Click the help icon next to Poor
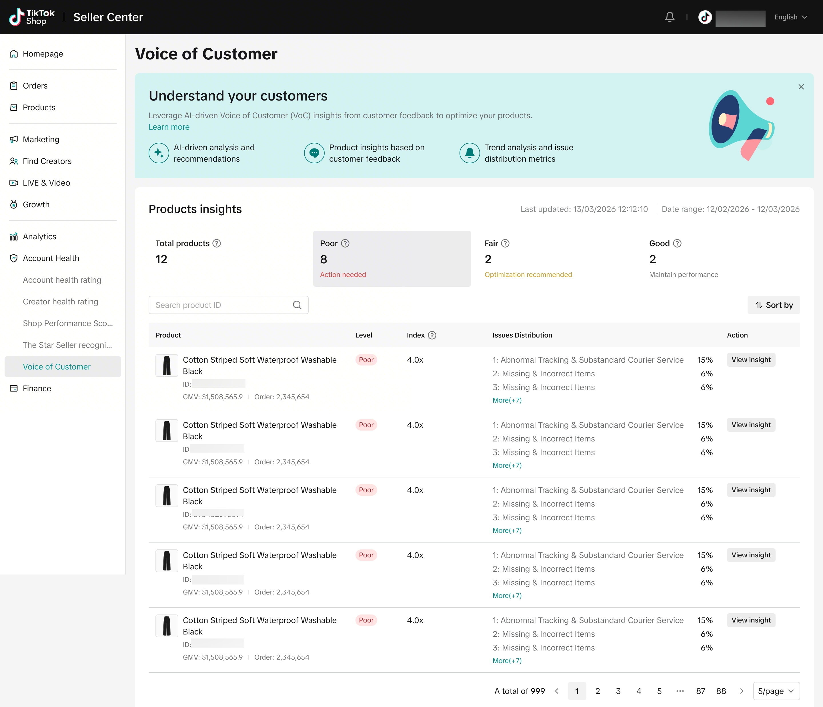 345,243
